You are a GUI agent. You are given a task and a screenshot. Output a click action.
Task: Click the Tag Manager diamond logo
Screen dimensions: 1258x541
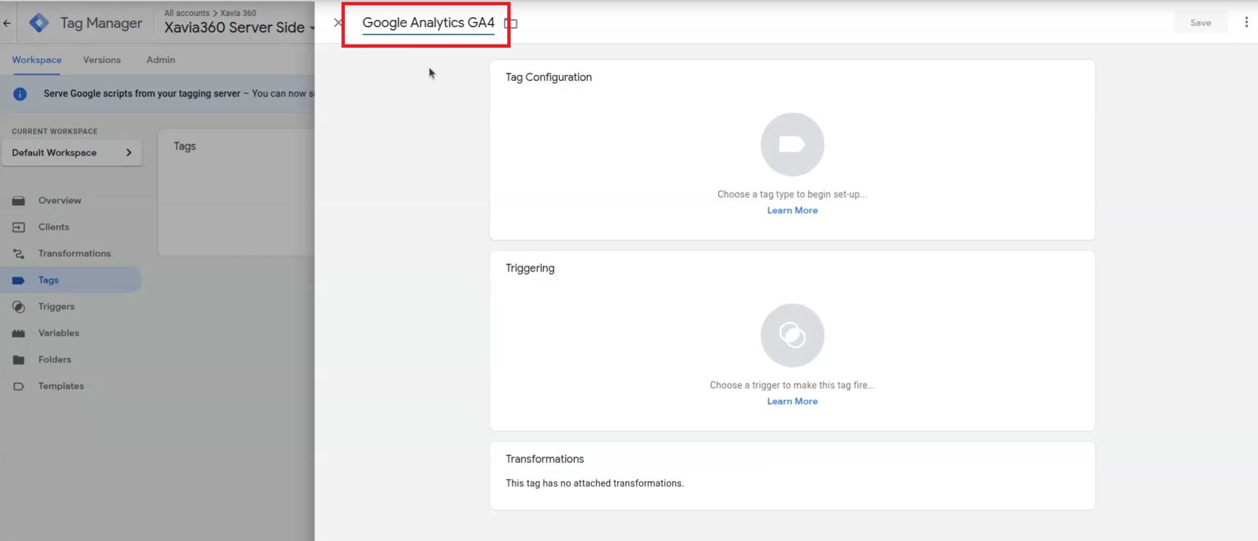pyautogui.click(x=39, y=23)
